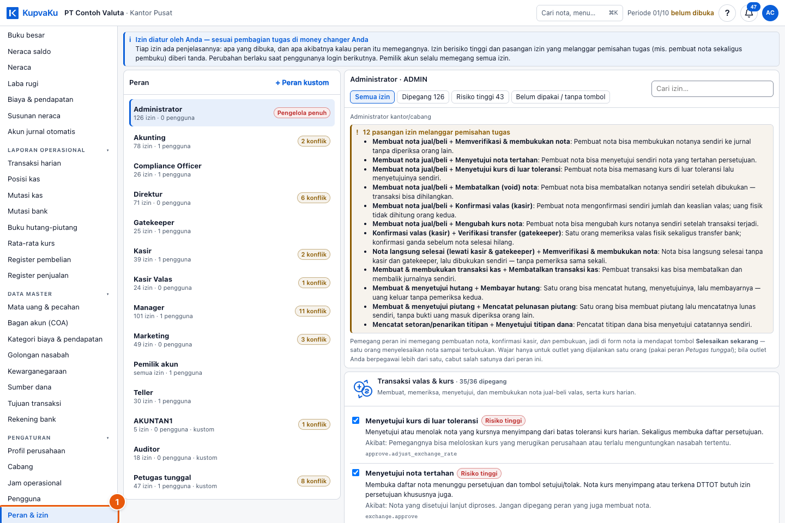This screenshot has width=785, height=523.
Task: Open Buku besar in sidebar
Action: (x=58, y=35)
